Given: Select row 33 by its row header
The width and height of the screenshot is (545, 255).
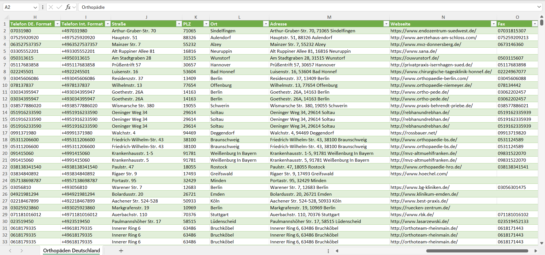Looking at the screenshot, I should click(x=5, y=242).
